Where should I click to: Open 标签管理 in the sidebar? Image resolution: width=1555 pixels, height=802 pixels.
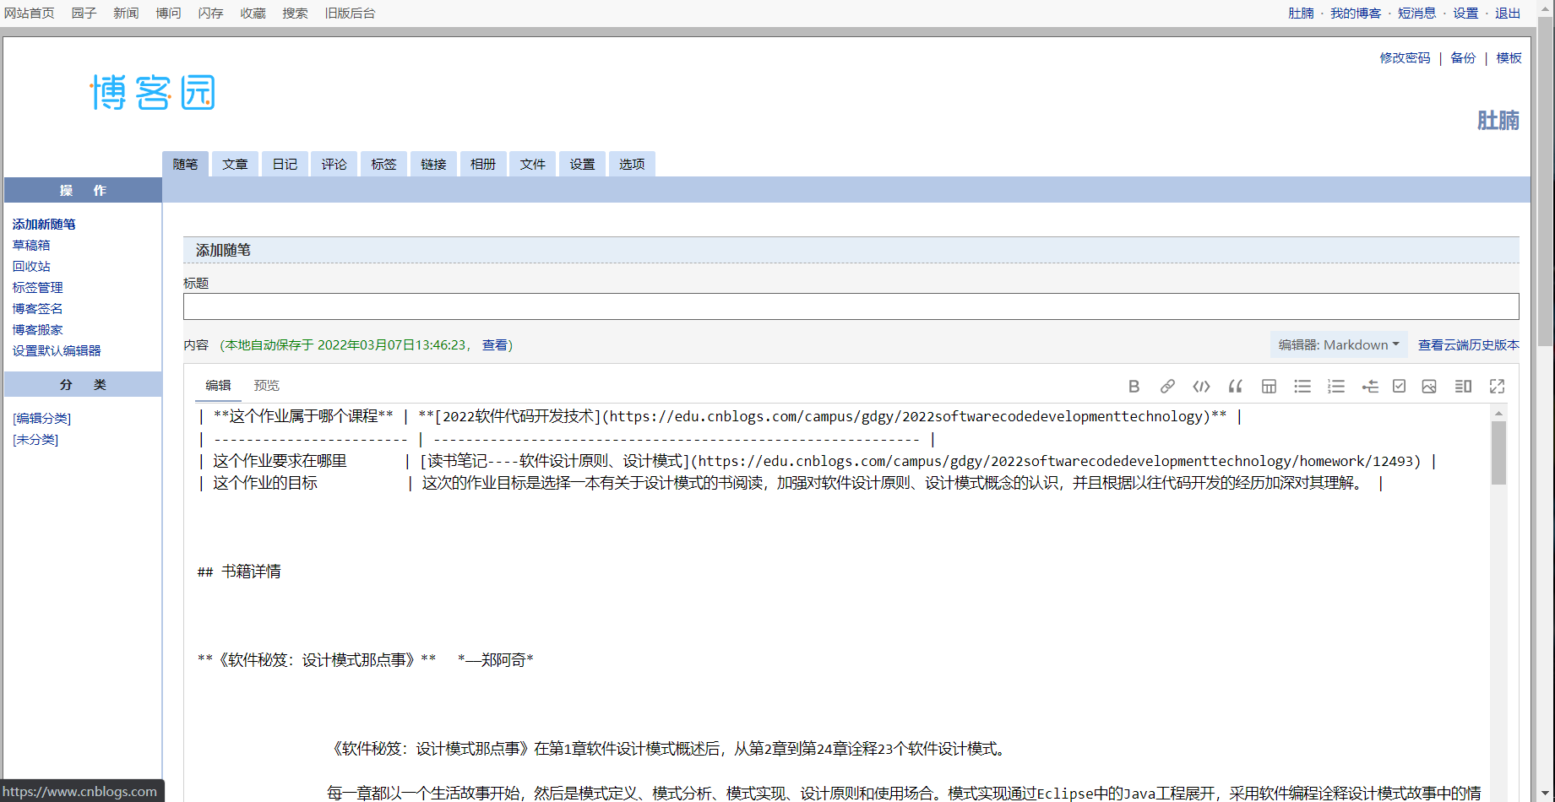37,287
